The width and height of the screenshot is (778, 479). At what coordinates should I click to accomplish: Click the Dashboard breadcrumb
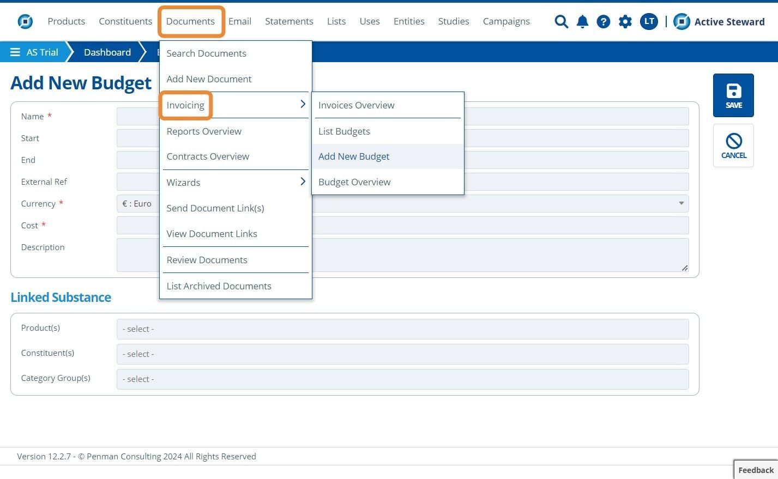point(107,52)
